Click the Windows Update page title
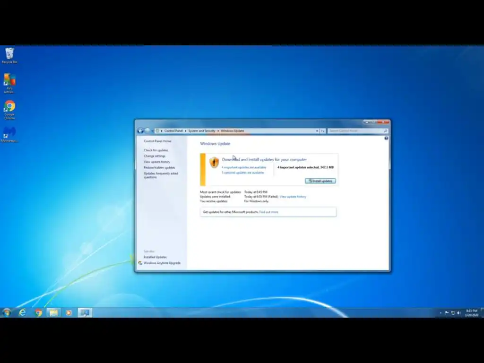Image resolution: width=484 pixels, height=363 pixels. [215, 144]
